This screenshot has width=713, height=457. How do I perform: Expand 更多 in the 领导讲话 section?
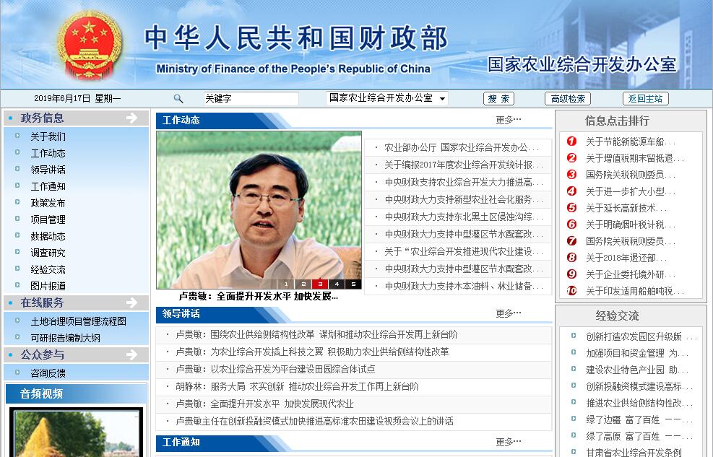[508, 313]
